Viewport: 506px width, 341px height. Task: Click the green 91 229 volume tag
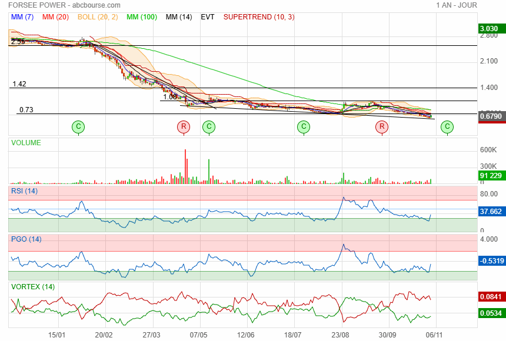coord(491,176)
